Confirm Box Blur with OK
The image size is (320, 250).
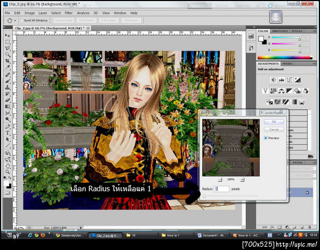click(274, 122)
